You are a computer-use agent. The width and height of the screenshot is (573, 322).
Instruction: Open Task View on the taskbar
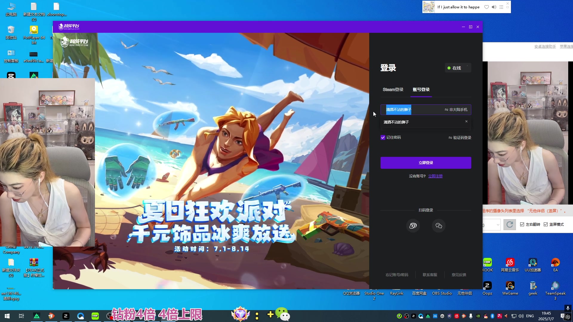(x=21, y=316)
